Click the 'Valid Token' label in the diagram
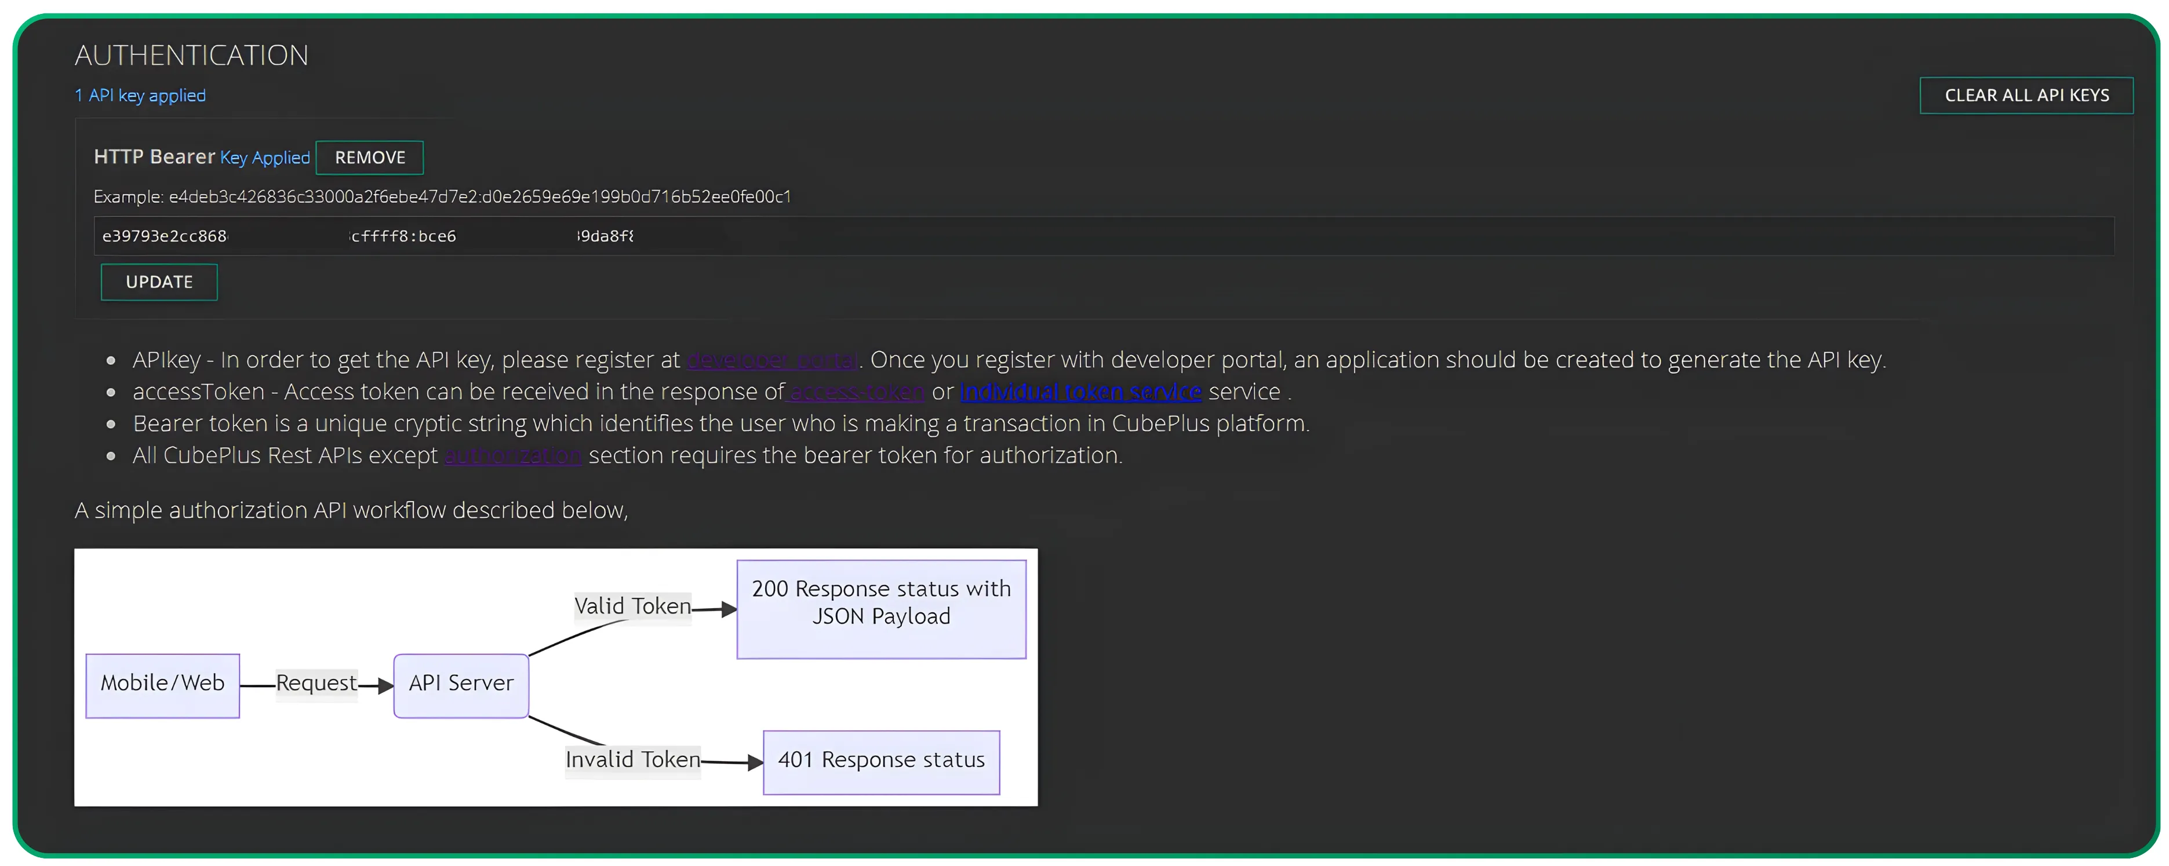This screenshot has width=2169, height=866. click(x=632, y=605)
